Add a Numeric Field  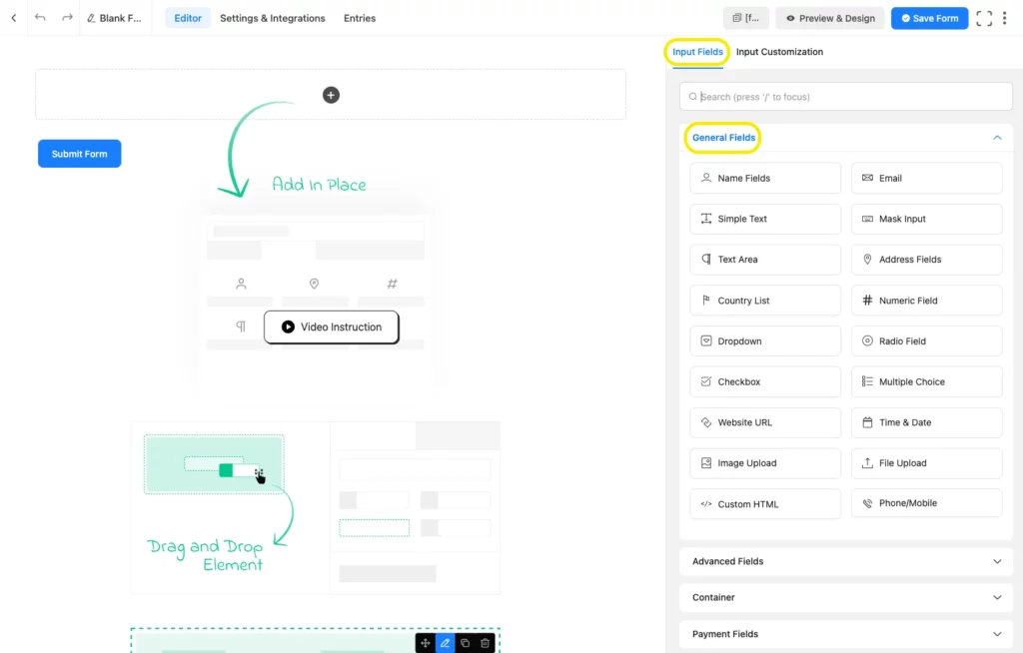pos(926,301)
